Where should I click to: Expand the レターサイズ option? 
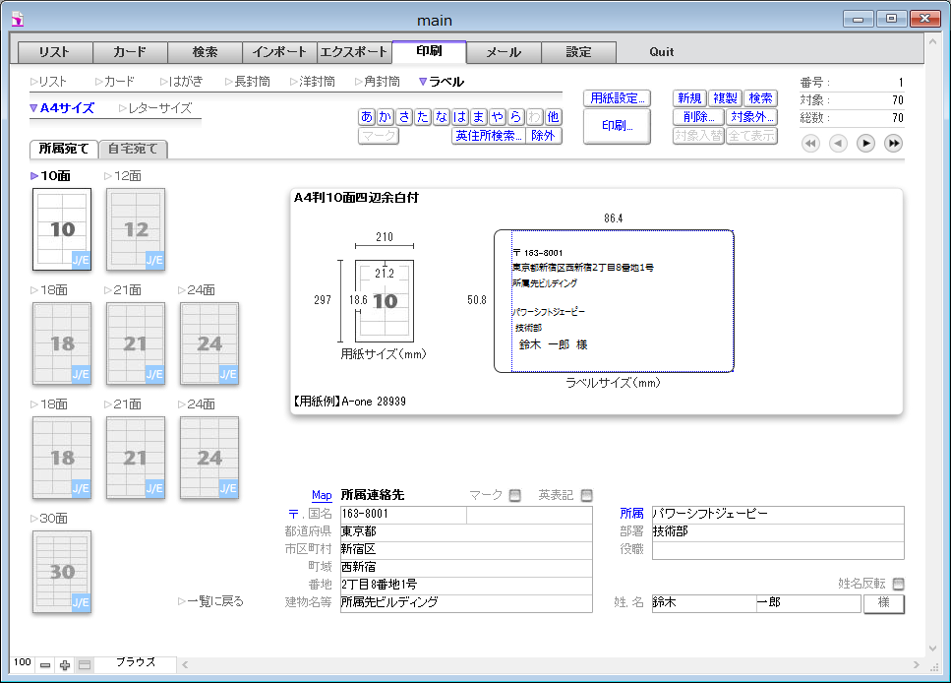155,108
